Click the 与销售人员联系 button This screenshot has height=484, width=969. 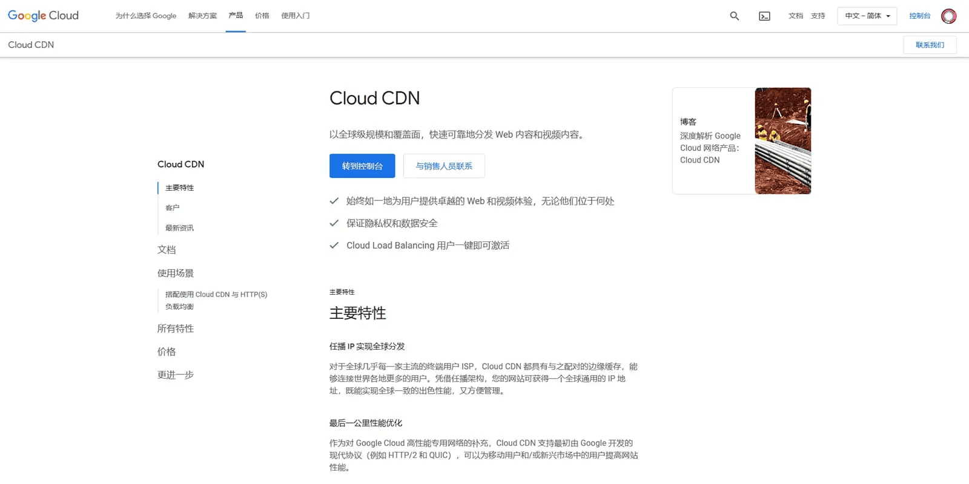pyautogui.click(x=444, y=166)
